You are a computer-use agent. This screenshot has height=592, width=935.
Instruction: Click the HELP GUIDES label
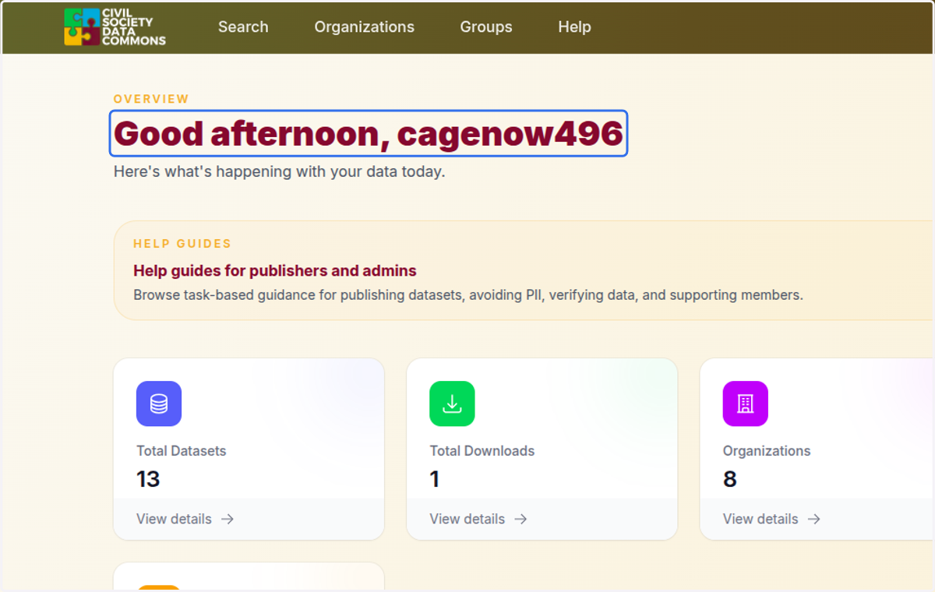click(x=182, y=244)
